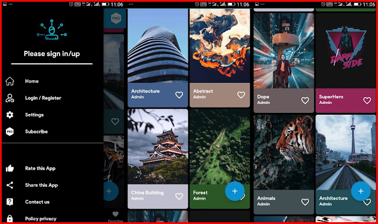Screen dimensions: 378x224
Task: Tap the 'Forest' card title text
Action: [x=200, y=193]
